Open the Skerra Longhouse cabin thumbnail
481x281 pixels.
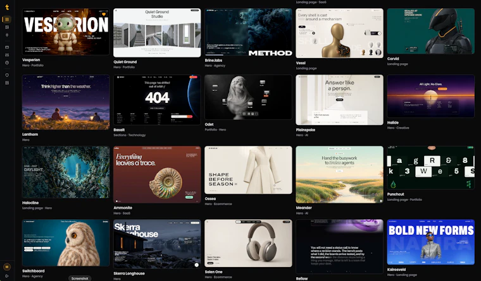point(157,244)
